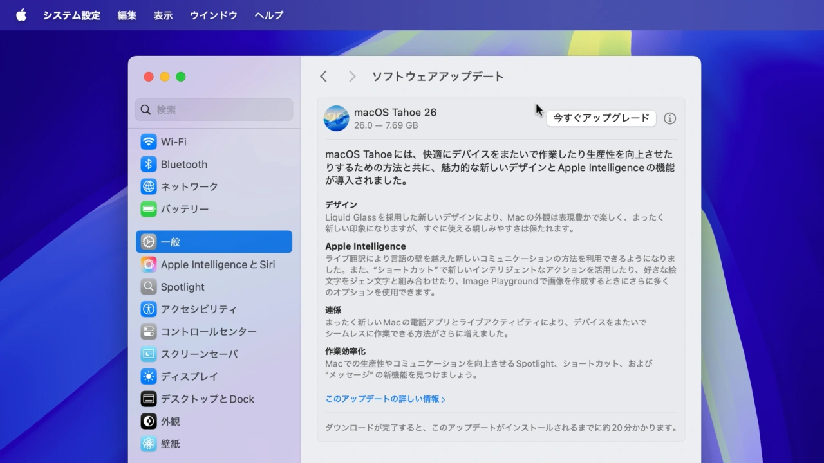Screen dimensions: 824x463
Task: Select the Bluetooth icon in sidebar
Action: [149, 164]
